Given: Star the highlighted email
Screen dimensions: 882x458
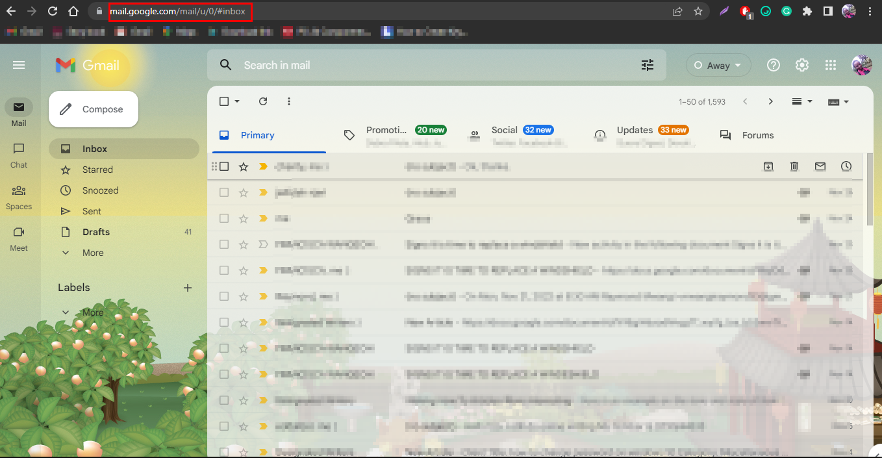Looking at the screenshot, I should point(244,167).
